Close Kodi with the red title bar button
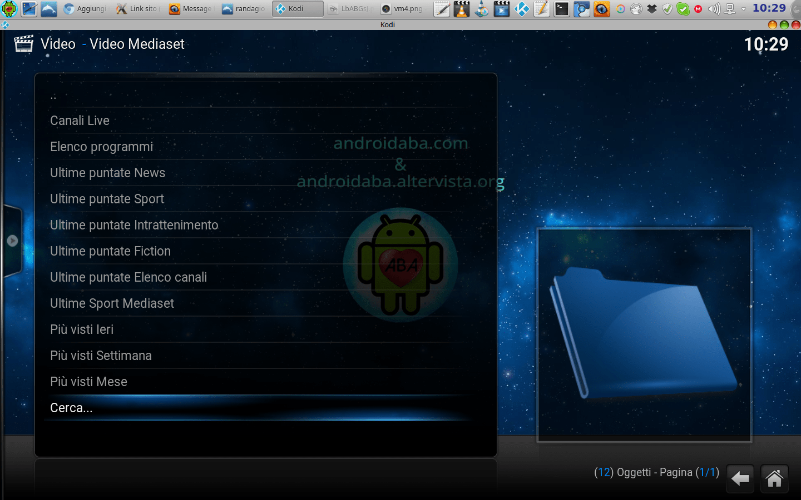Screen dimensions: 801x500 (x=796, y=24)
